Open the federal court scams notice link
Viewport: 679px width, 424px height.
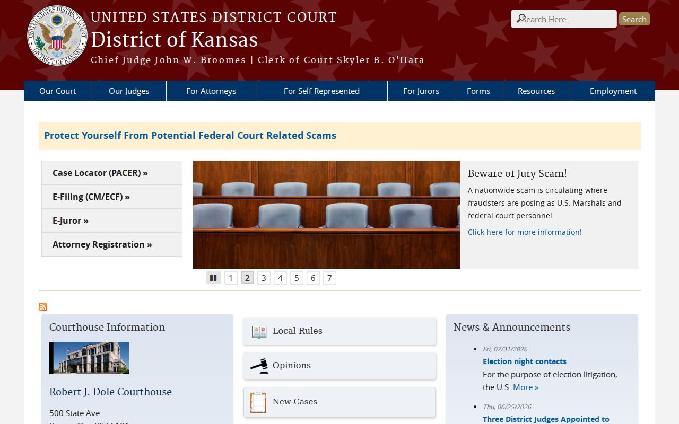tap(190, 135)
